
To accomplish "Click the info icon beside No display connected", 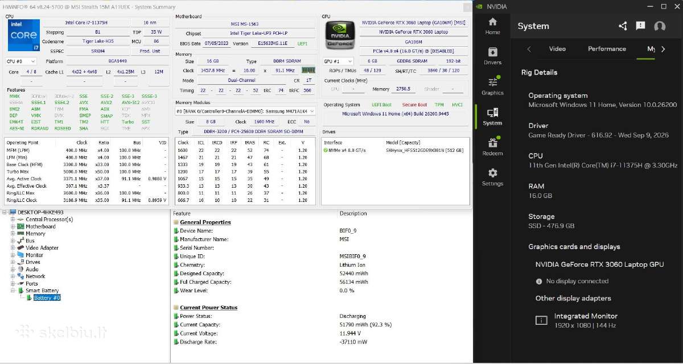I will click(539, 281).
